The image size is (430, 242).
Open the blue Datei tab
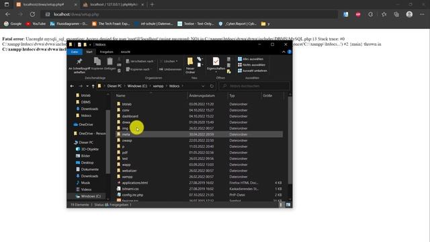(x=75, y=52)
